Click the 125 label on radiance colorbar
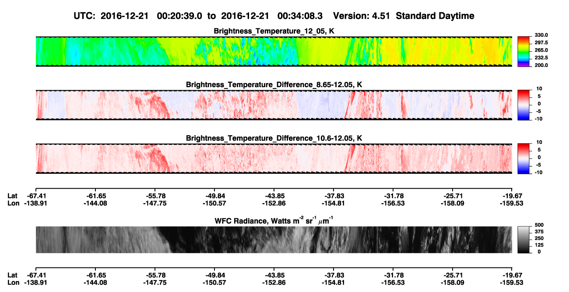Screen dimensions: 569x292 pyautogui.click(x=539, y=245)
